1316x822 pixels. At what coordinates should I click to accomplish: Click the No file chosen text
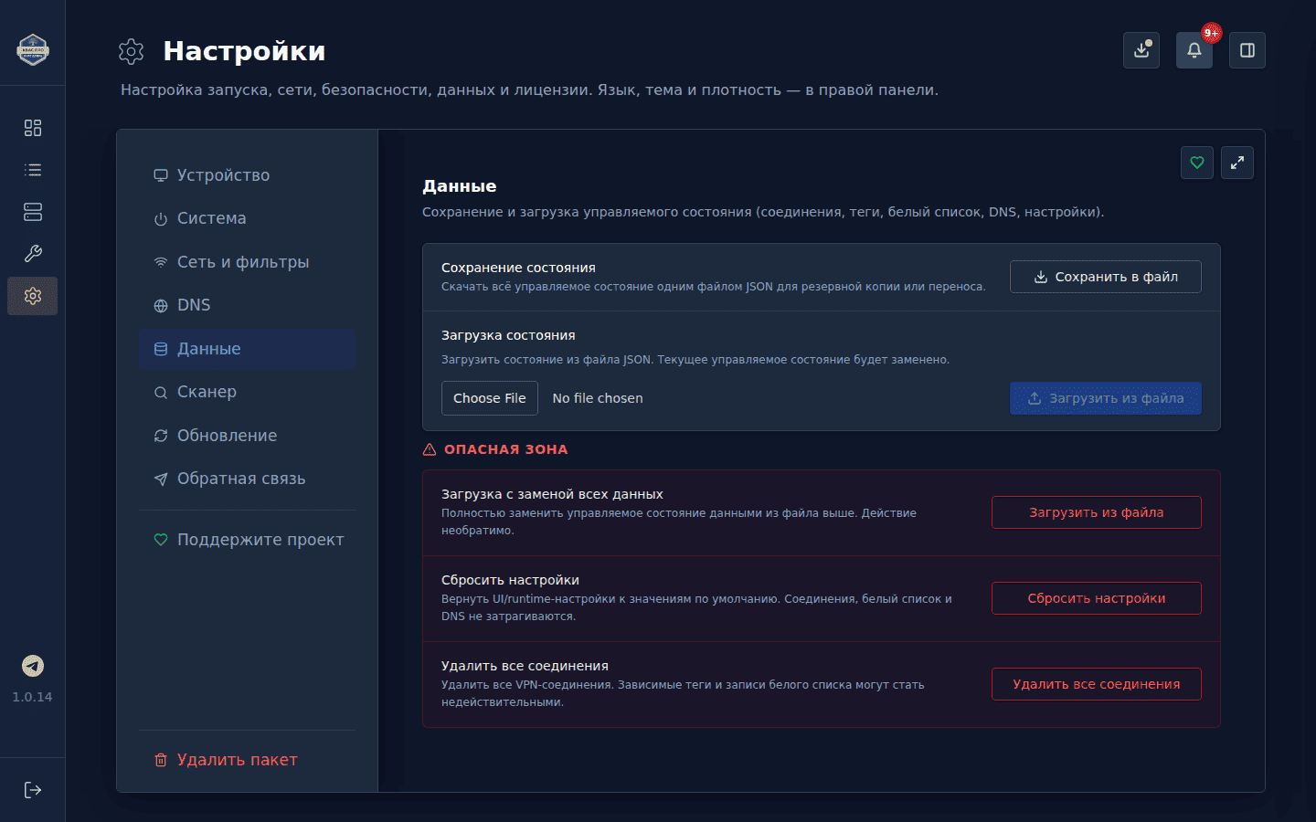point(598,398)
